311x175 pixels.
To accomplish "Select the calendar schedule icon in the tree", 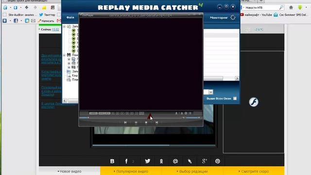I will click(69, 71).
